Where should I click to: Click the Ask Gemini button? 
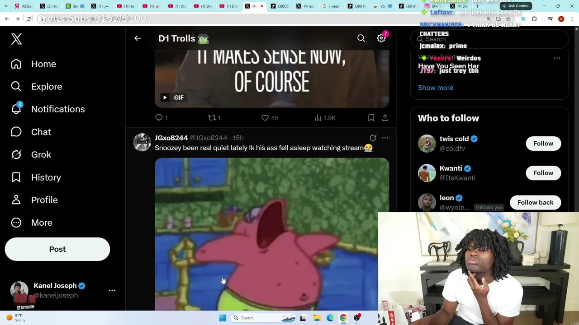[x=515, y=6]
